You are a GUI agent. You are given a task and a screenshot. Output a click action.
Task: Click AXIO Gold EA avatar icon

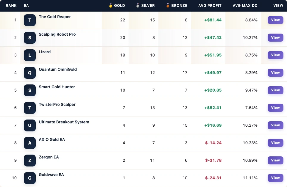[30, 143]
